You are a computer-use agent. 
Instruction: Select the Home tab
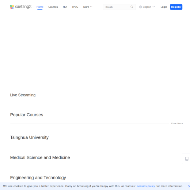[x=40, y=7]
